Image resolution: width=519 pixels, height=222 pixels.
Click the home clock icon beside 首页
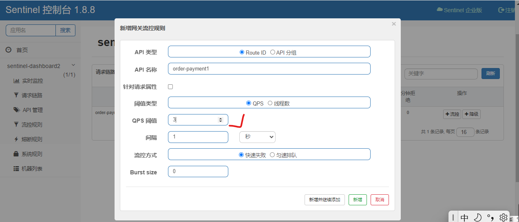(x=9, y=50)
